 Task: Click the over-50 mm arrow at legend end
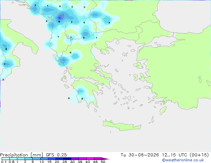click(x=105, y=159)
